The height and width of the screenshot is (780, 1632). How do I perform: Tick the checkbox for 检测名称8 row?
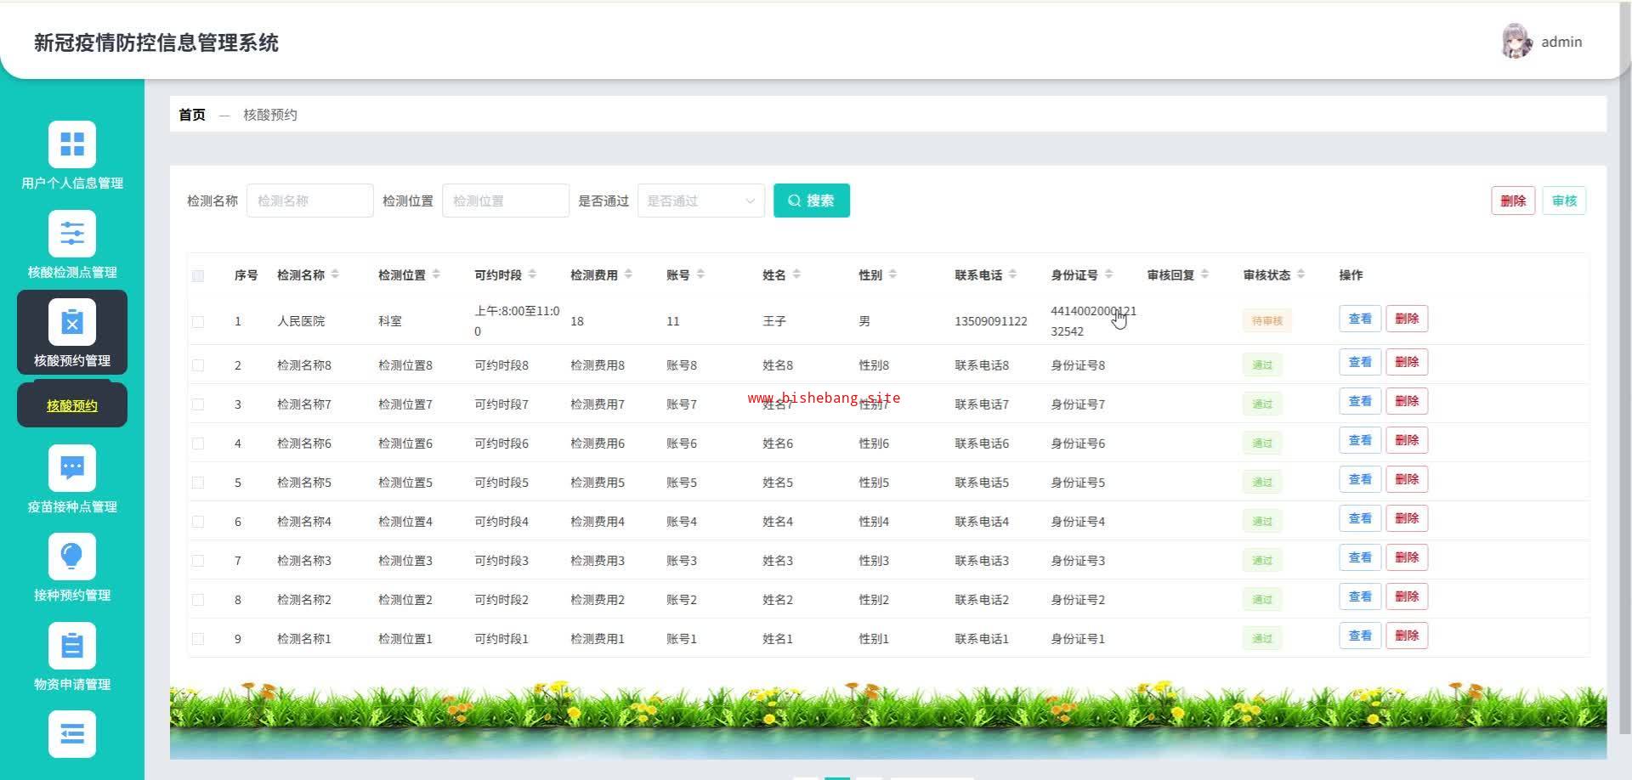click(198, 365)
